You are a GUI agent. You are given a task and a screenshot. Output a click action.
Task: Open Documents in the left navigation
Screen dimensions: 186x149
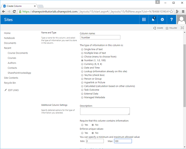click(x=10, y=43)
